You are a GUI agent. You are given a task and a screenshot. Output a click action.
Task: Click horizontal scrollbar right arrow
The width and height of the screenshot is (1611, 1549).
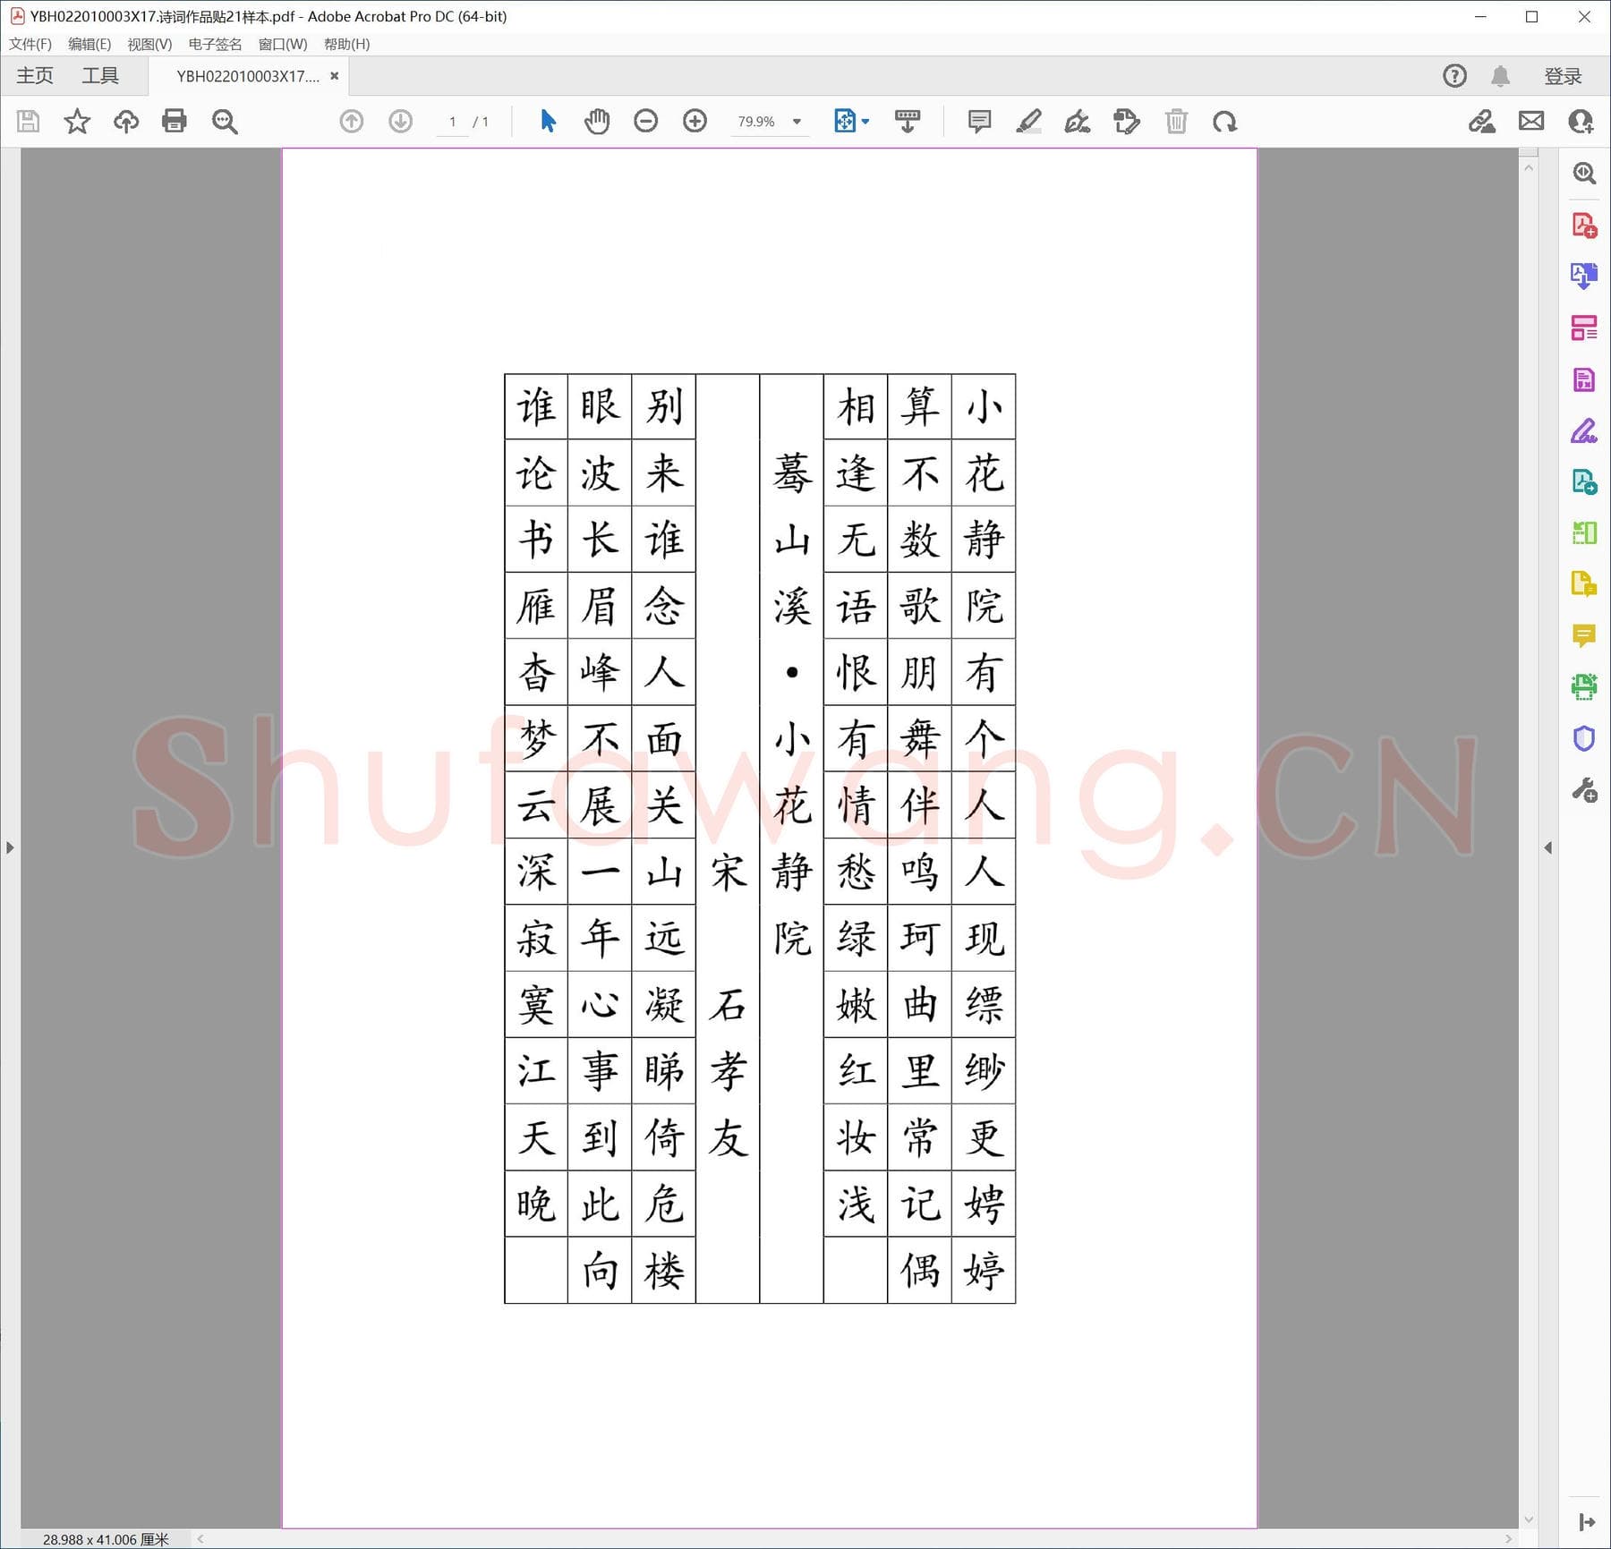point(1509,1539)
